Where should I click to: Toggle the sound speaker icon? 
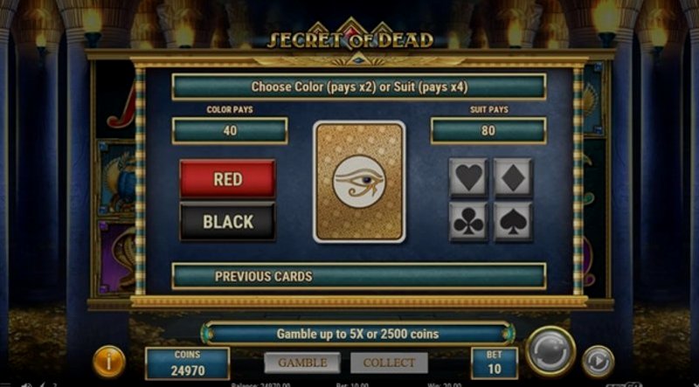pyautogui.click(x=27, y=384)
